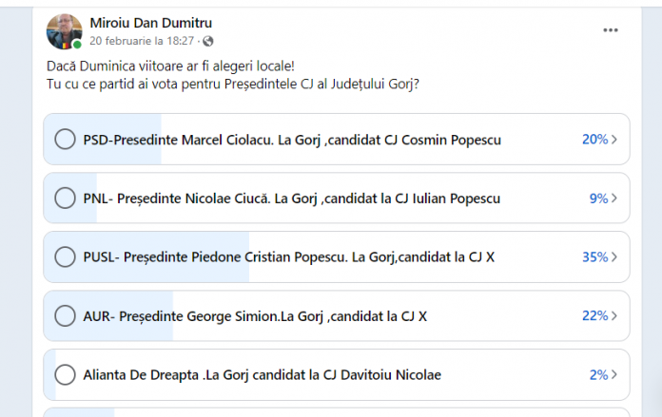
Task: Expand the chevron next to PUSL 35%
Action: tap(614, 257)
